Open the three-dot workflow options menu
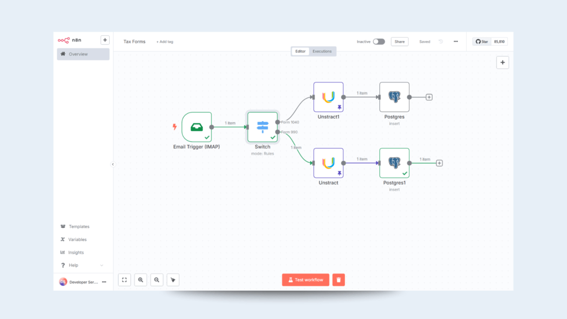This screenshot has height=319, width=567. (x=456, y=42)
